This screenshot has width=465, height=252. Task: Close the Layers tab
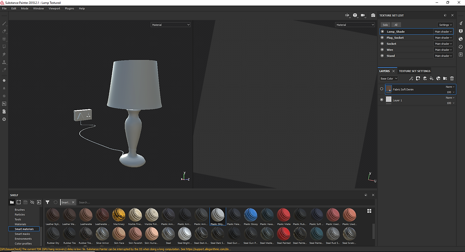(393, 71)
